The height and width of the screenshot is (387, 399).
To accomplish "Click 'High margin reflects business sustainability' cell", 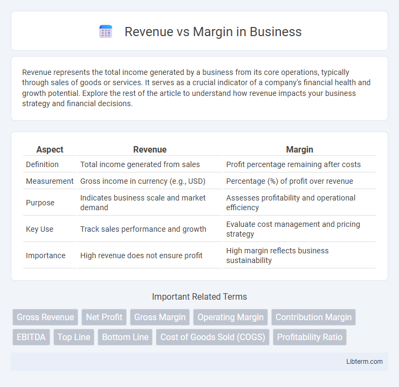I will click(299, 255).
